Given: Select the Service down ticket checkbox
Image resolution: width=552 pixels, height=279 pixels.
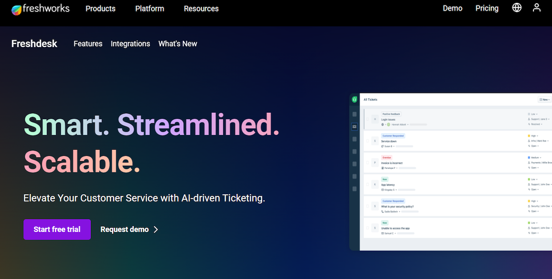Looking at the screenshot, I should (368, 141).
